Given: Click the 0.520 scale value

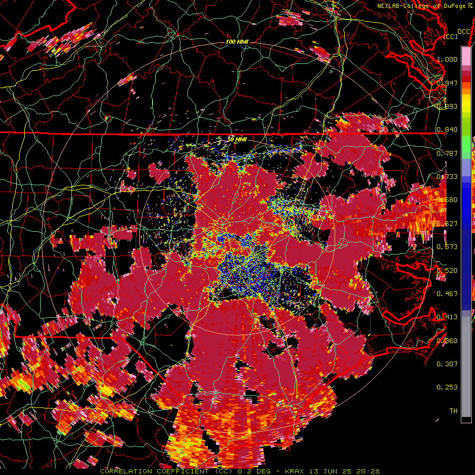Looking at the screenshot, I should tap(447, 271).
